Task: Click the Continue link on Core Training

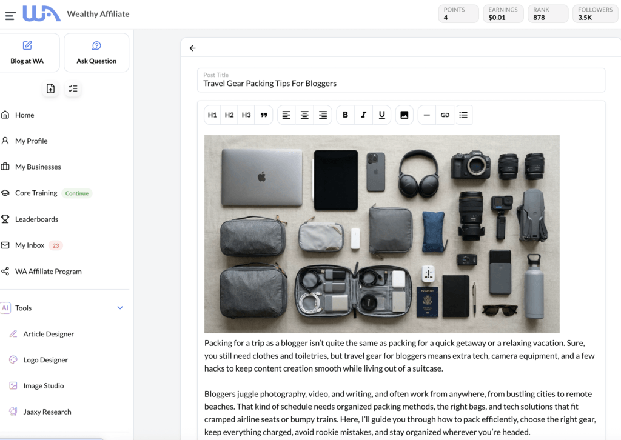Action: 76,193
